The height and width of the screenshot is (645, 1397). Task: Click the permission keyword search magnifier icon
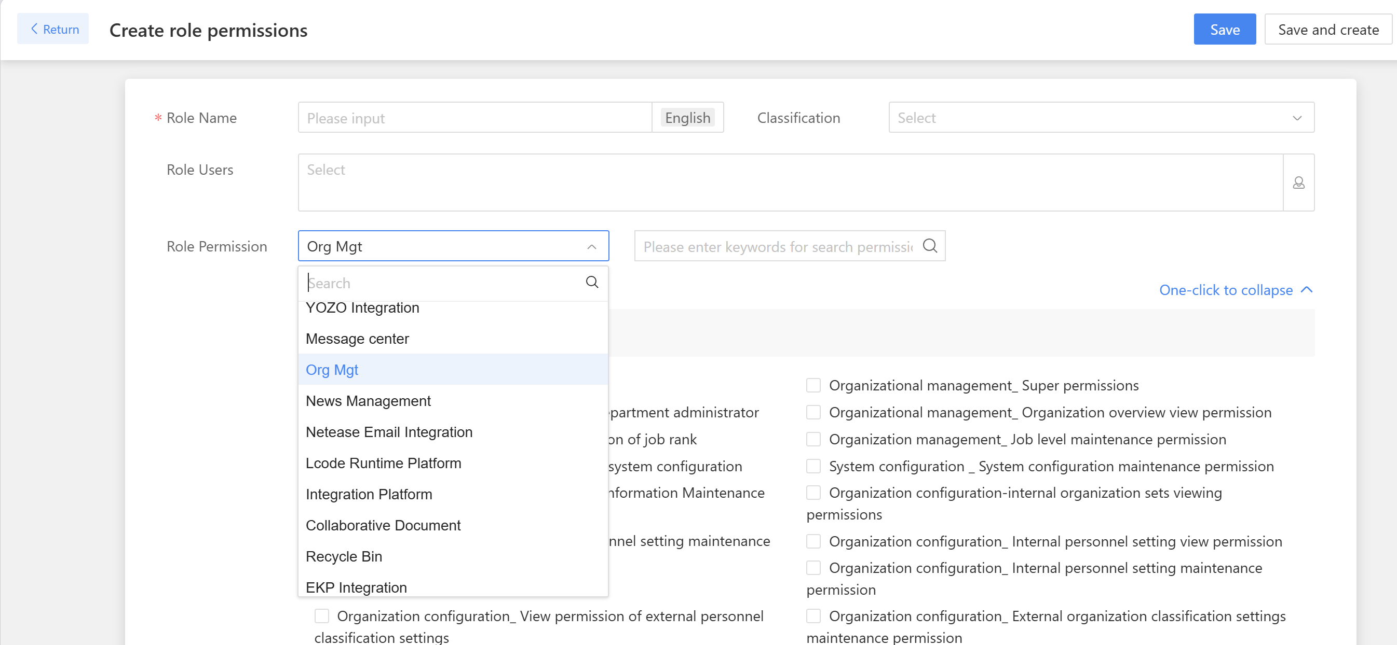[930, 246]
